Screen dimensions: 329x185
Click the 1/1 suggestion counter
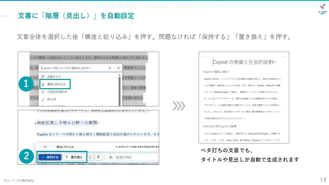[x=45, y=147]
